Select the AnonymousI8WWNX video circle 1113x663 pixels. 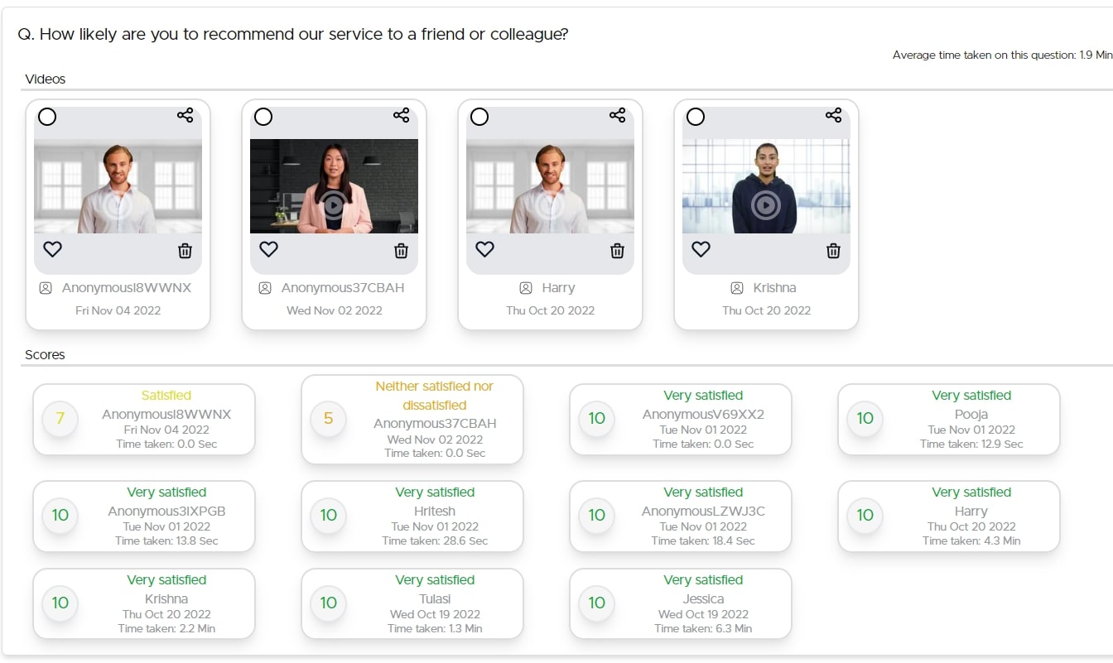[x=47, y=117]
